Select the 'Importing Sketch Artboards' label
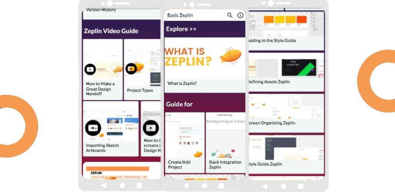The width and height of the screenshot is (395, 192). tap(103, 148)
